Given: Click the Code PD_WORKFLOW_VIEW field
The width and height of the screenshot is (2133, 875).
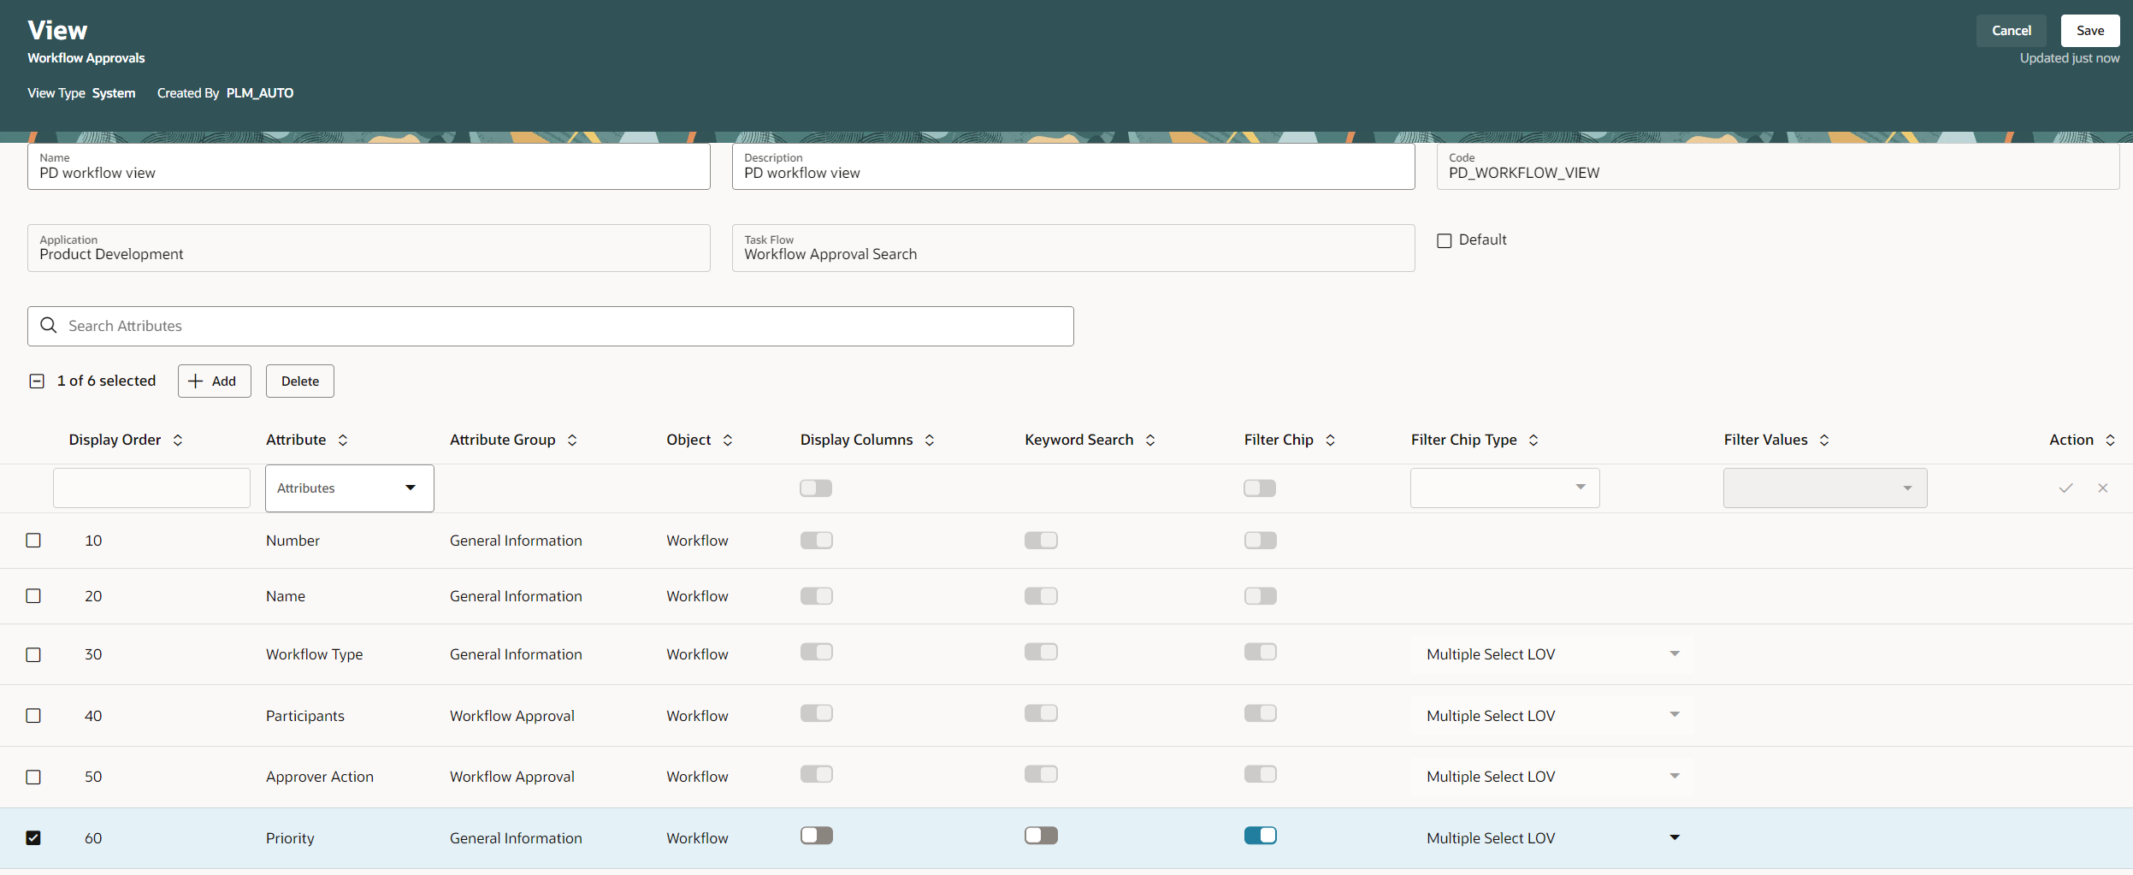Looking at the screenshot, I should (x=1778, y=166).
